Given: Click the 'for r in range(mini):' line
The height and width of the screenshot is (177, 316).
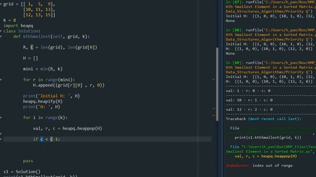Looking at the screenshot, I should pos(49,80).
